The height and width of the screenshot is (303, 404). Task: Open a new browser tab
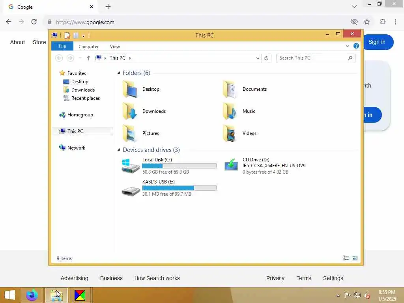[108, 7]
